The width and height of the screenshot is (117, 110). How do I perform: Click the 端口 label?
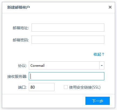tap(22, 87)
